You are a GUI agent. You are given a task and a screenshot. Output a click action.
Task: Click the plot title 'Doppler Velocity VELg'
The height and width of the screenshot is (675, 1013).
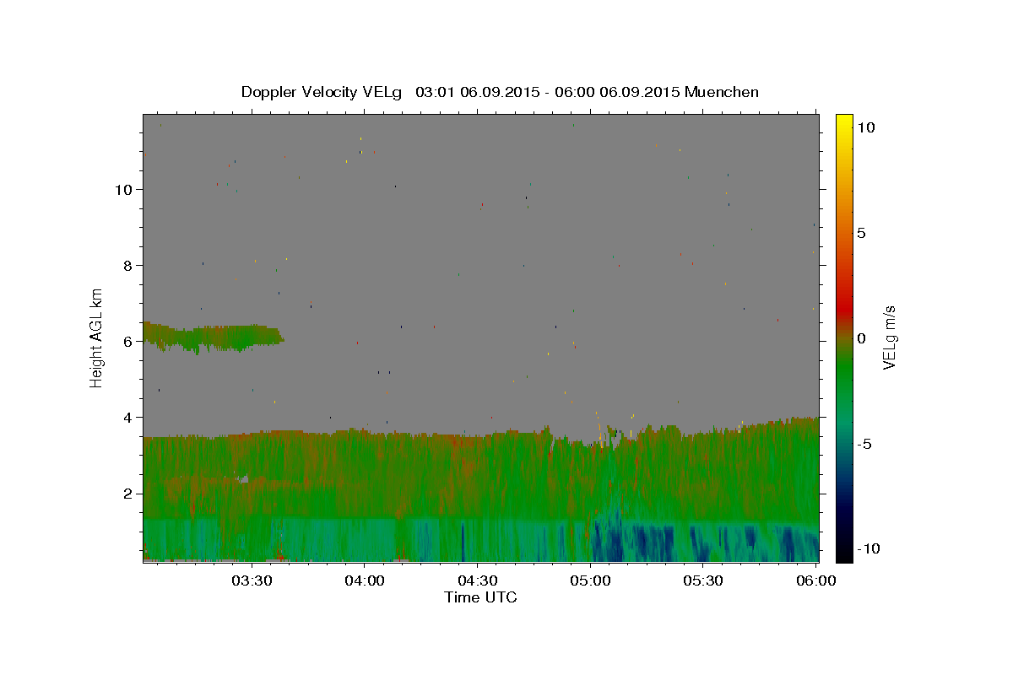pos(322,92)
